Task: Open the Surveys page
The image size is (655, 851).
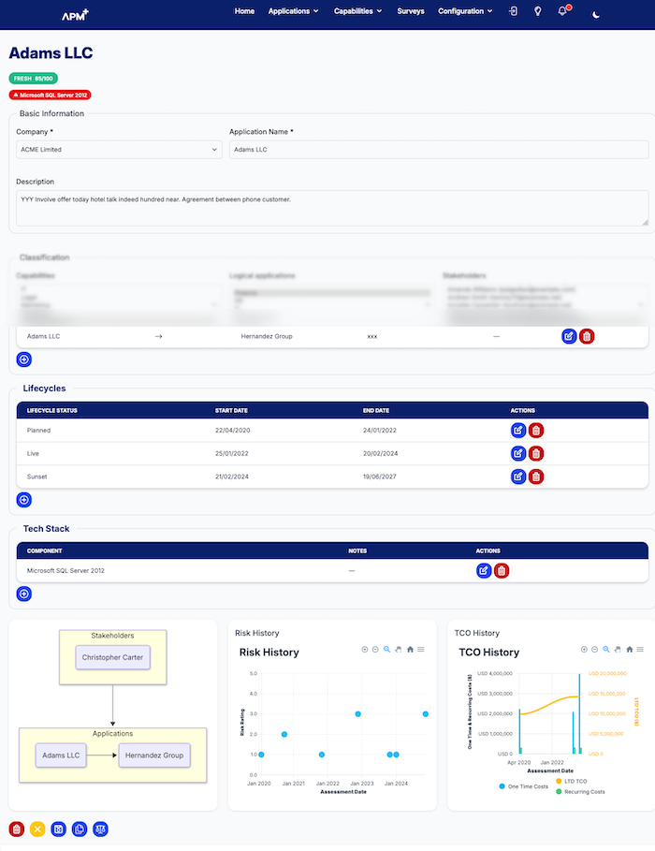Action: [410, 11]
